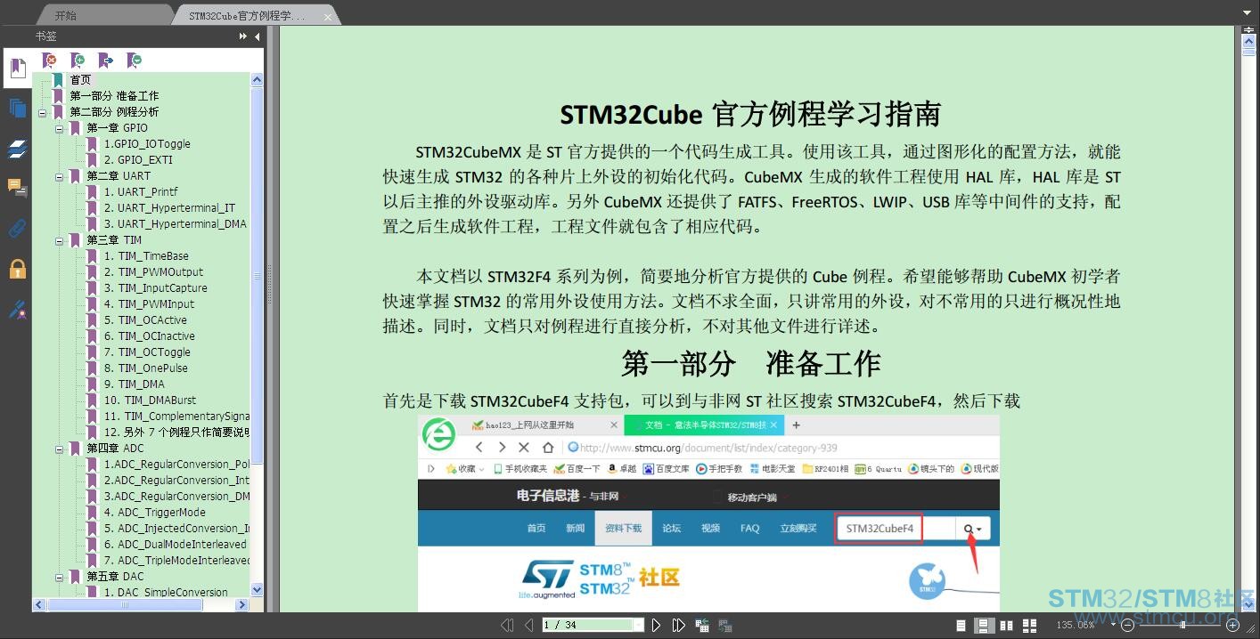Collapse the 第四章 ADC bookmark node
Image resolution: width=1260 pixels, height=639 pixels.
tap(59, 449)
